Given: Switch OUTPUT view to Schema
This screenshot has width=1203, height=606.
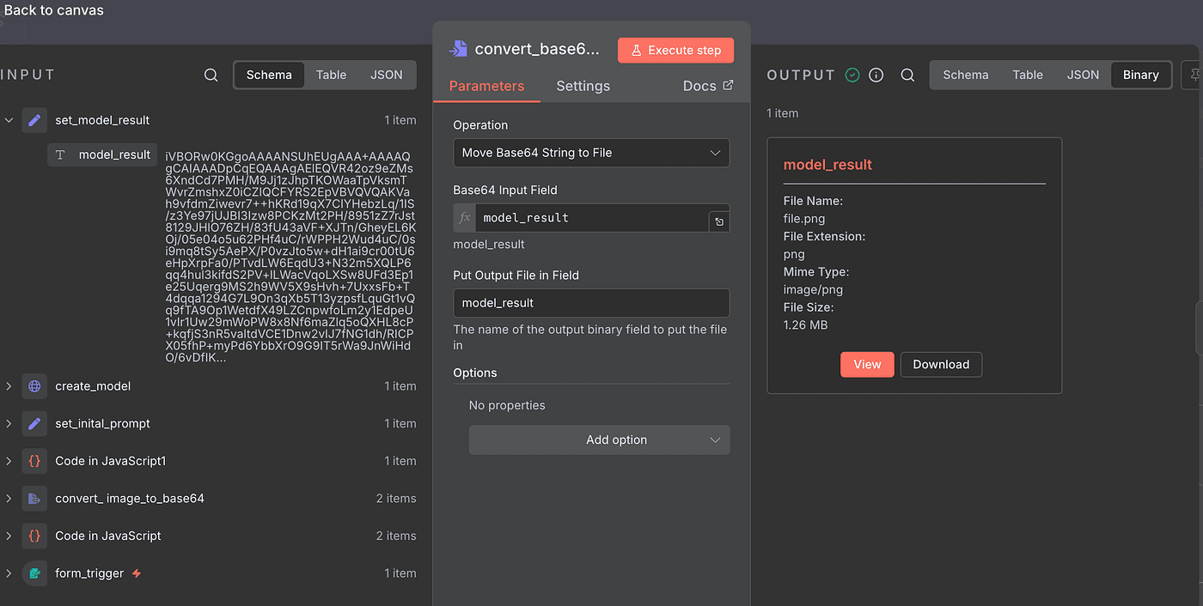Looking at the screenshot, I should tap(965, 75).
